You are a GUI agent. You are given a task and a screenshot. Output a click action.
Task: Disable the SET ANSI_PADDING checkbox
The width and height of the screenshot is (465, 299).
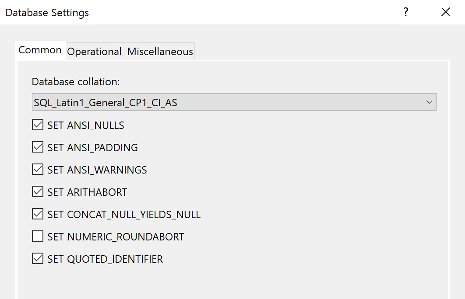pyautogui.click(x=38, y=147)
